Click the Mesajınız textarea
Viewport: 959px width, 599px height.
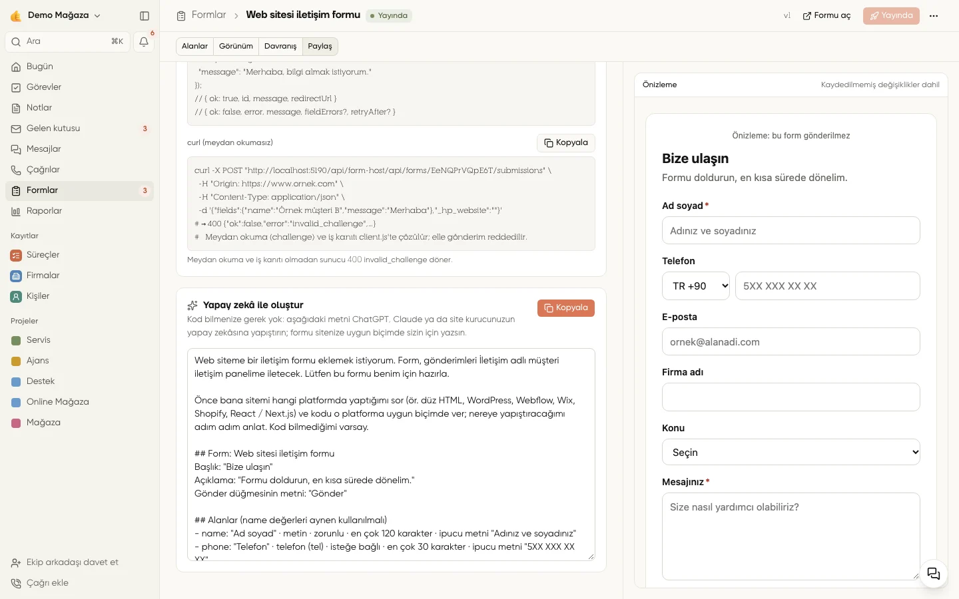point(791,536)
